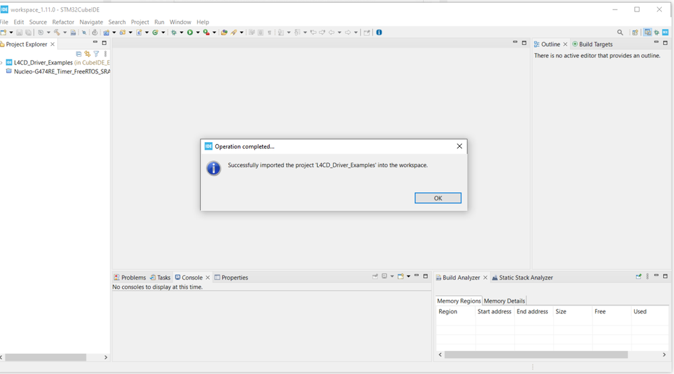Click the Project Explorer filter icon
The image size is (674, 374).
point(96,54)
